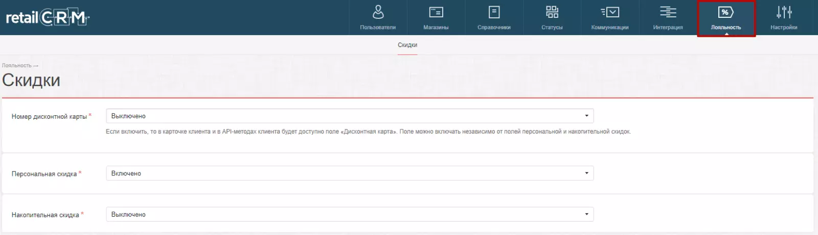The height and width of the screenshot is (235, 818).
Task: Open the Пользователи users section icon
Action: [x=378, y=12]
